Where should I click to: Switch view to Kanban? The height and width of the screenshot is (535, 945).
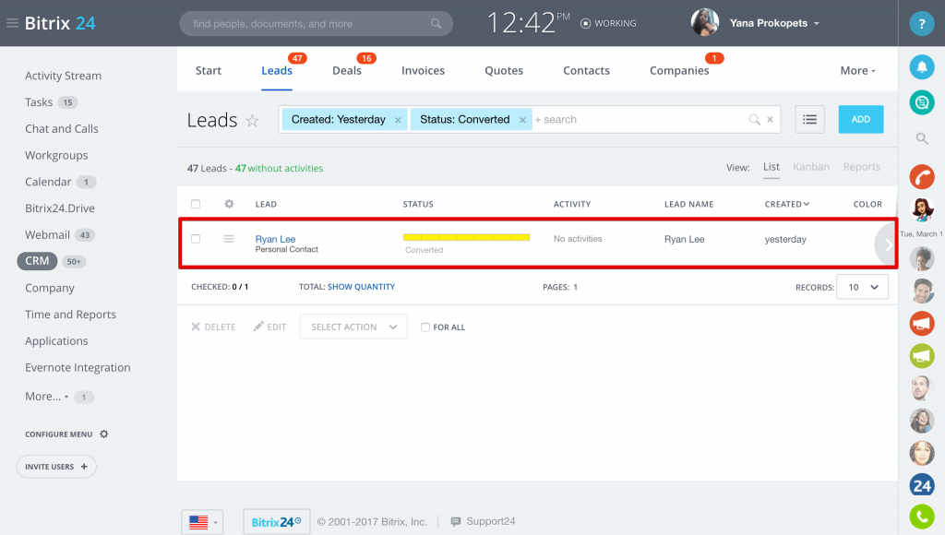click(x=811, y=167)
